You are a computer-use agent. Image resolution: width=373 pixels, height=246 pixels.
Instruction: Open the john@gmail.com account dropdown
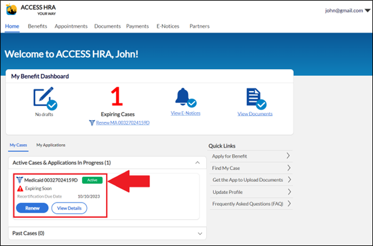pyautogui.click(x=347, y=11)
